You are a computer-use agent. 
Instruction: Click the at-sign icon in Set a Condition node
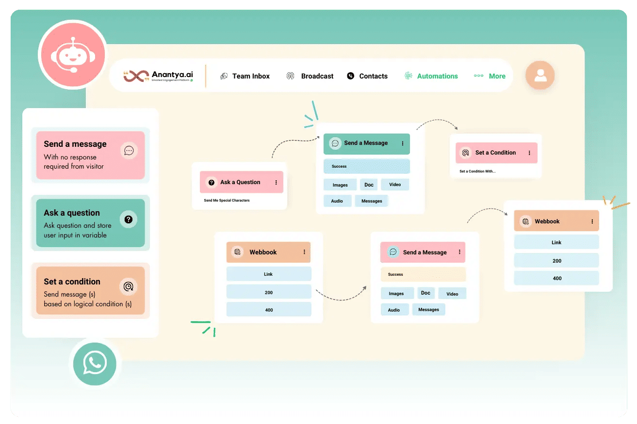pos(465,153)
